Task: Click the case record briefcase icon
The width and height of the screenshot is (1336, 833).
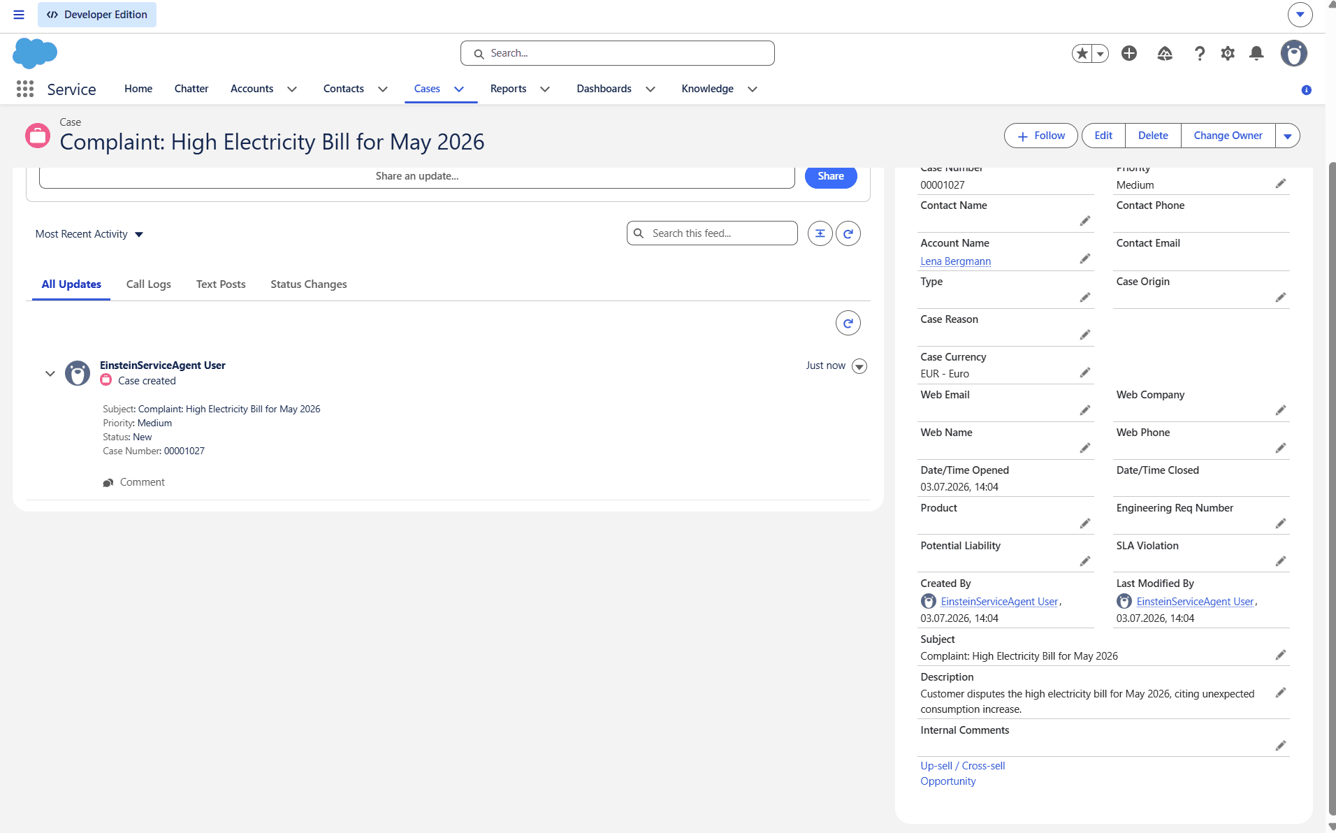Action: 38,136
